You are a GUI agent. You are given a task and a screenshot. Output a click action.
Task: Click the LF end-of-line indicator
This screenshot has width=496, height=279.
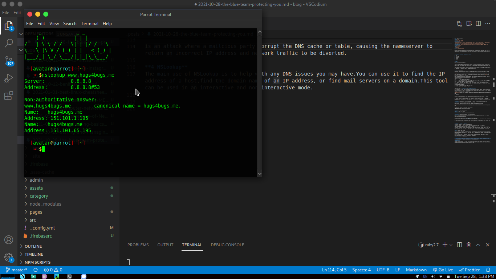pos(398,270)
